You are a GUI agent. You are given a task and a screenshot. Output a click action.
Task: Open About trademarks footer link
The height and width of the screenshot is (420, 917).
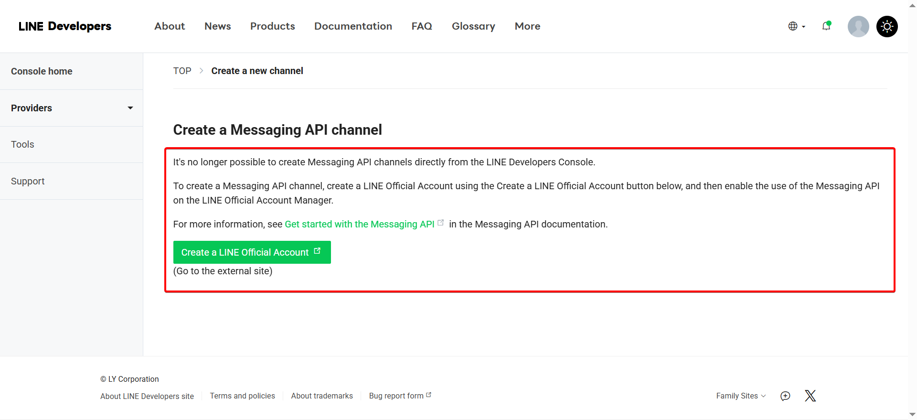[x=322, y=396]
